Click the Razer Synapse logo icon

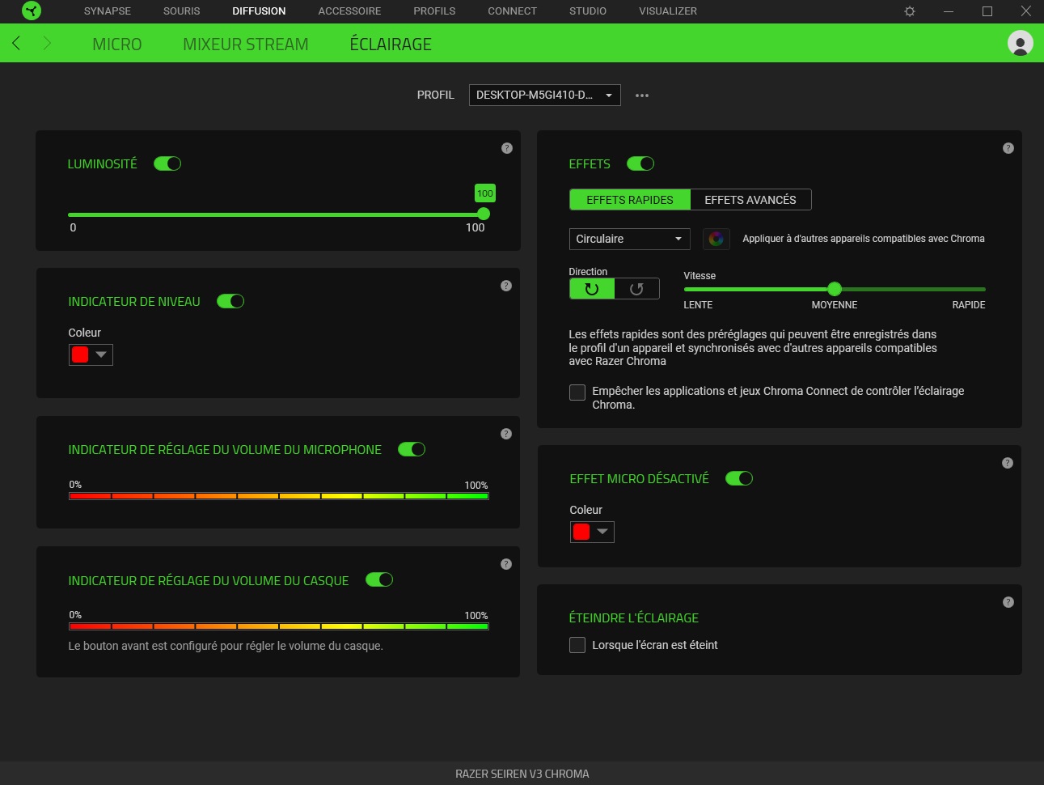tap(32, 11)
